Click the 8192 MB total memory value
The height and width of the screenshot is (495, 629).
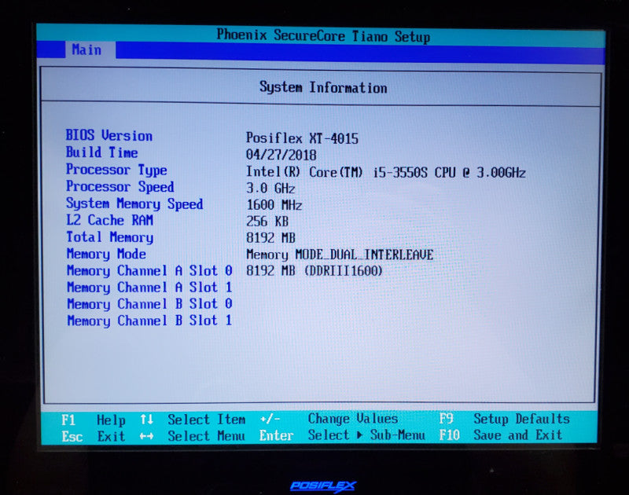point(270,238)
